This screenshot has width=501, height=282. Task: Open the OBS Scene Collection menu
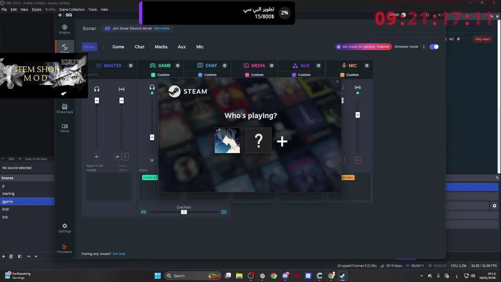coord(72,9)
